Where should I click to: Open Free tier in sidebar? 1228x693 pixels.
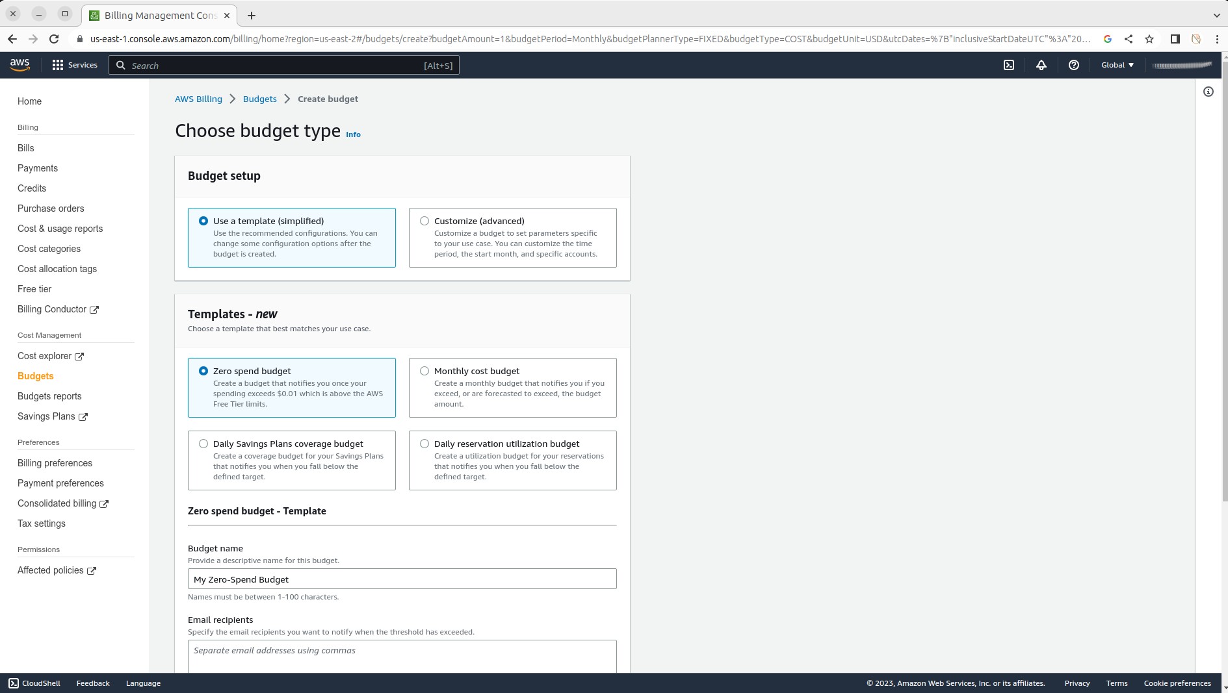(x=34, y=289)
